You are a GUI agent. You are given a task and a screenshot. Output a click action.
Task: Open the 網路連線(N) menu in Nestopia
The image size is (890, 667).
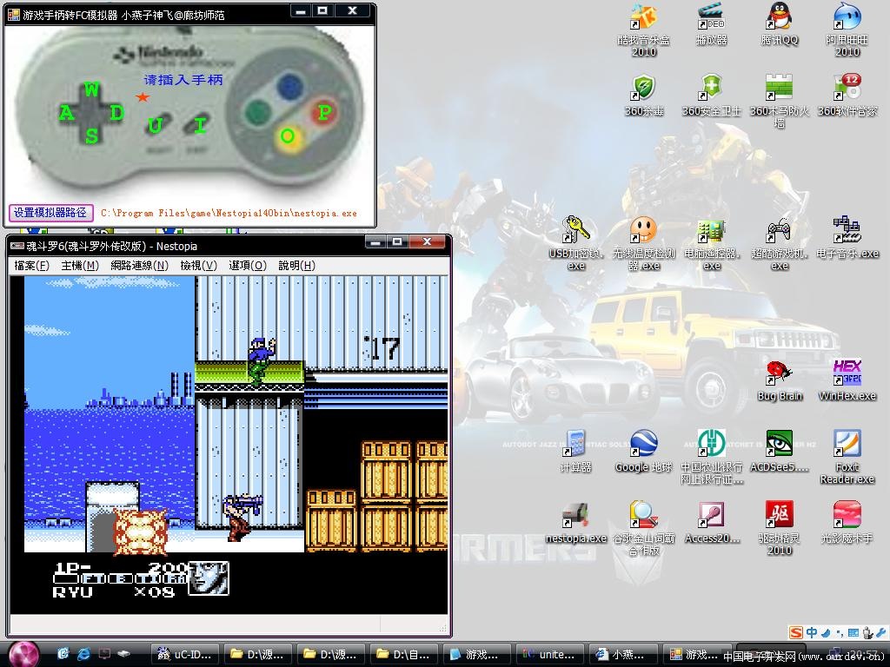139,266
